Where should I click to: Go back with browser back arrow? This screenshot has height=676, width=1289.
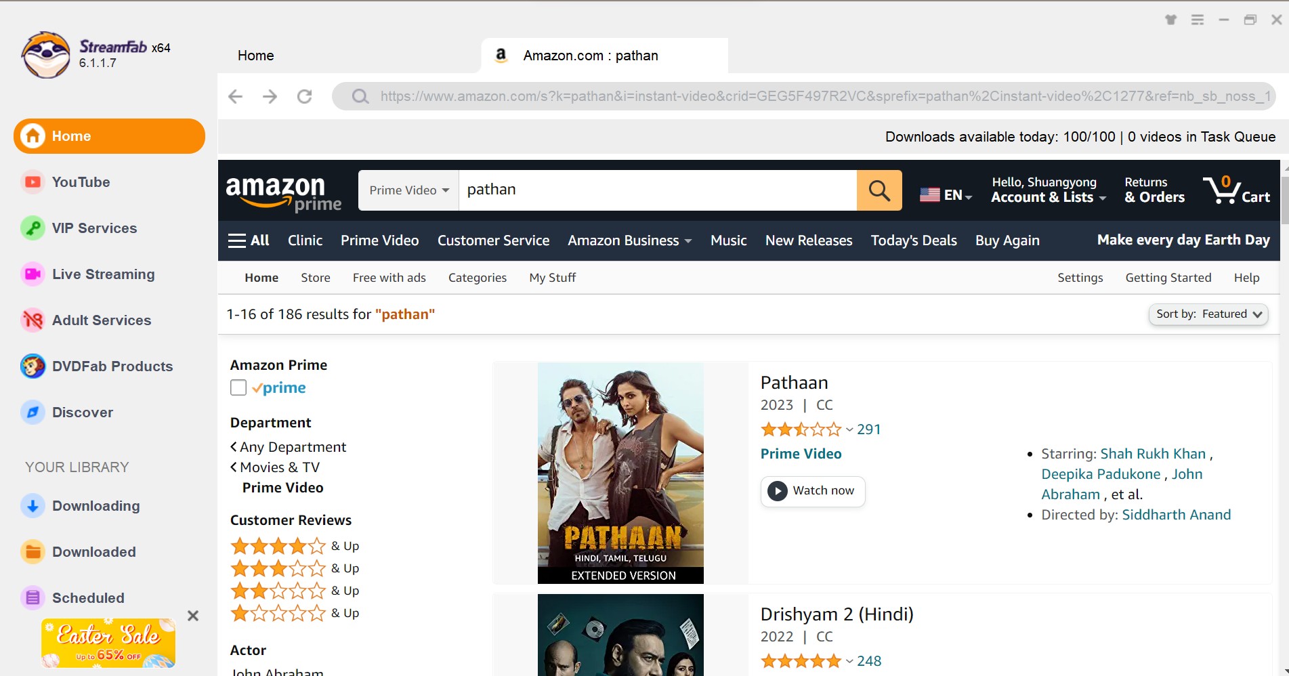point(235,96)
